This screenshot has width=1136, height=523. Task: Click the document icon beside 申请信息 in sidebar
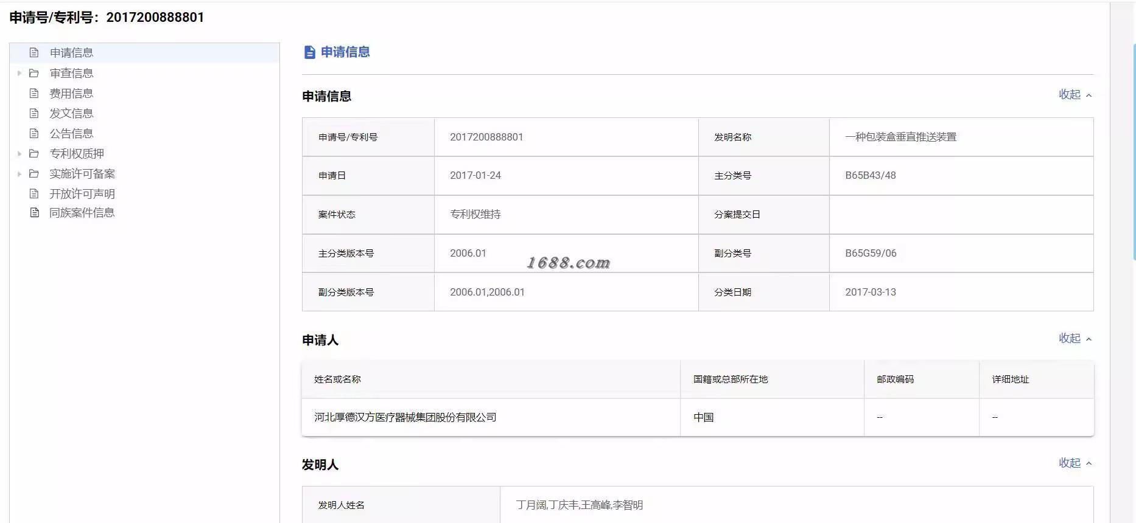(x=34, y=53)
